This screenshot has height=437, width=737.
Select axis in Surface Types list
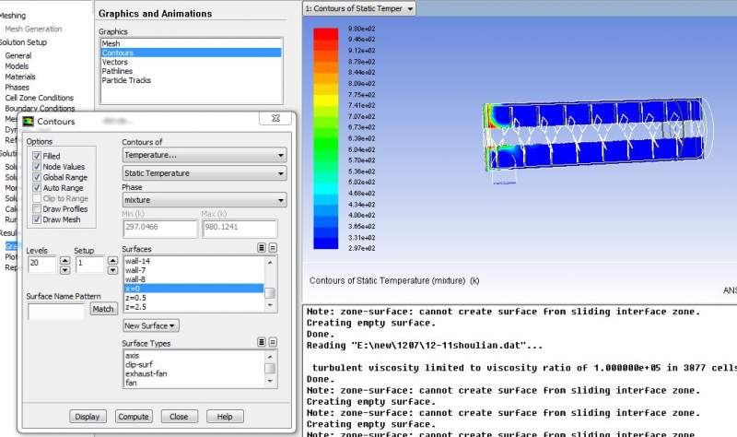coord(193,356)
